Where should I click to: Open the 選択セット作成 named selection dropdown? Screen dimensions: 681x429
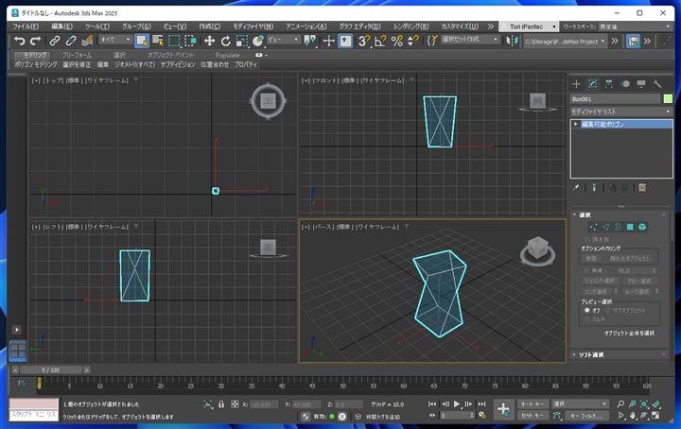[469, 40]
